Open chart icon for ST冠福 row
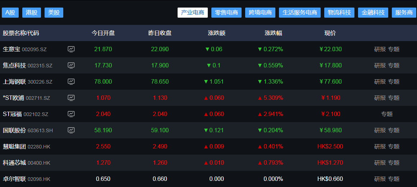Viewport: 417px width, 187px height. [x=71, y=114]
